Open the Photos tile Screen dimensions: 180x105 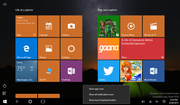point(49,49)
